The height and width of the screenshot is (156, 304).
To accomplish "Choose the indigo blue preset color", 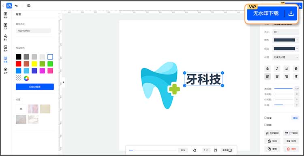I will [34, 71].
